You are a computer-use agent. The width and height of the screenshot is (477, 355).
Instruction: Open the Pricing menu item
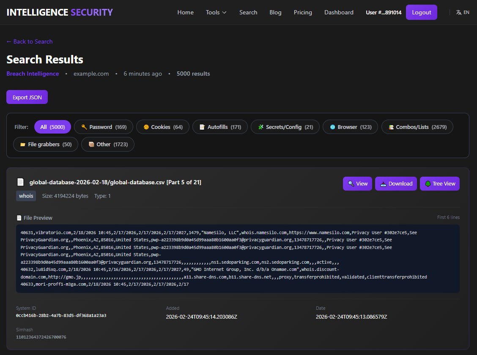point(303,12)
